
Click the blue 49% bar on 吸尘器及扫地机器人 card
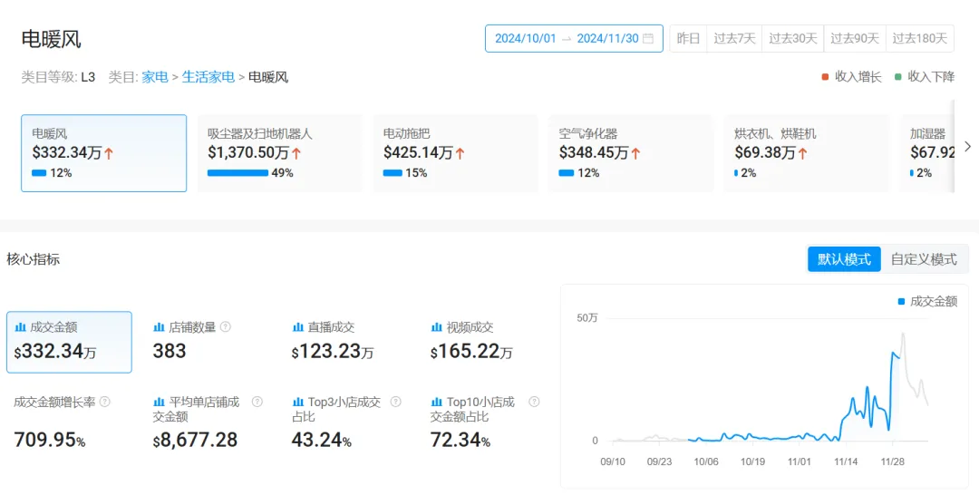[237, 173]
